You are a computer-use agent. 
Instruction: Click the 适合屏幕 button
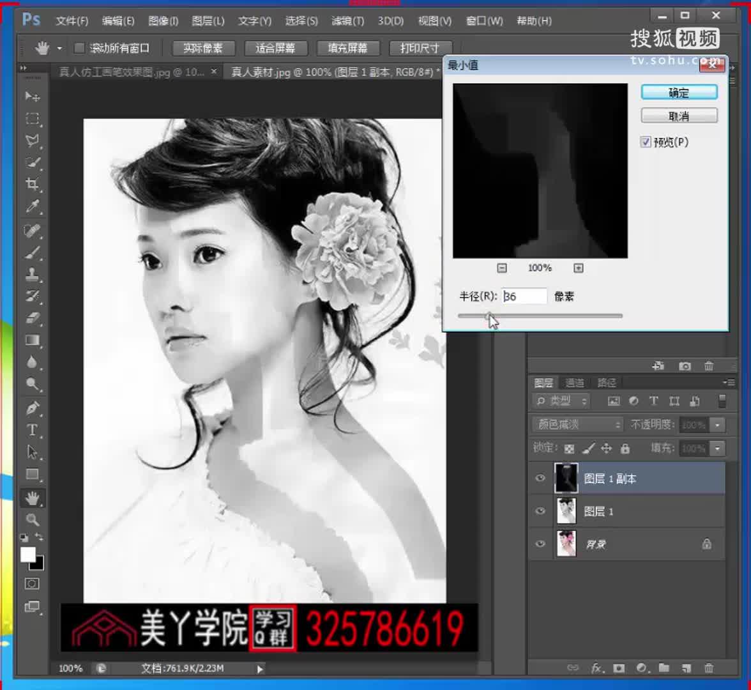pyautogui.click(x=276, y=49)
